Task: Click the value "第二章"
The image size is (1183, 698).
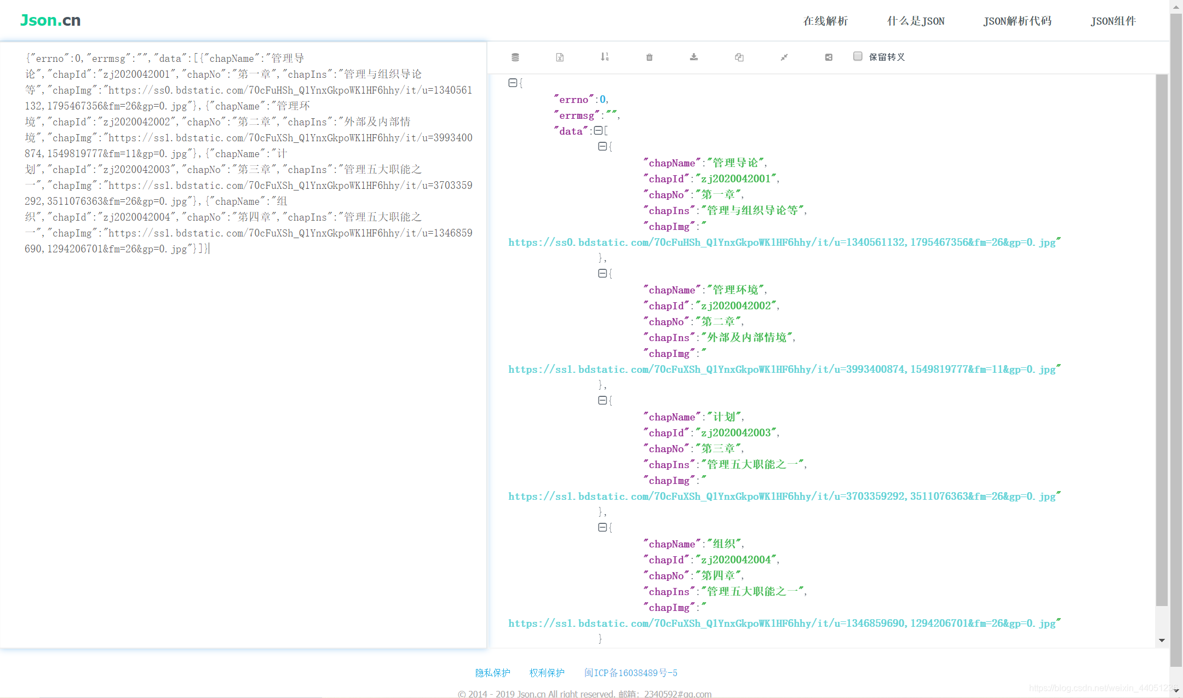Action: (x=719, y=322)
